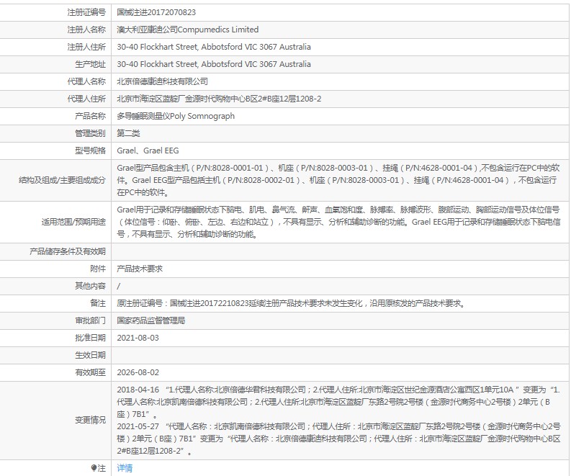This screenshot has width=571, height=476.
Task: Click remark text mentioning 国械注进20172210823
Action: click(291, 303)
